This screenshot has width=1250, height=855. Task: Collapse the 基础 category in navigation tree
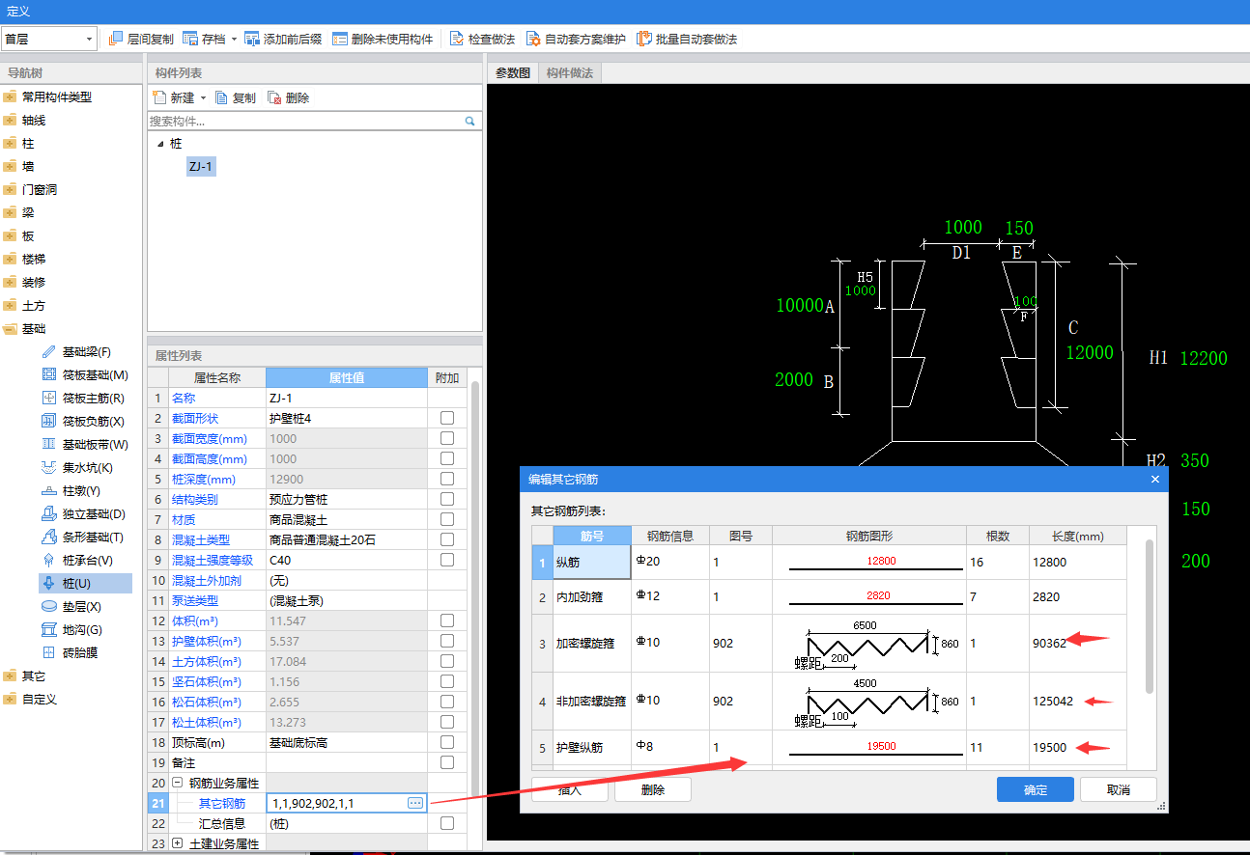coord(10,329)
